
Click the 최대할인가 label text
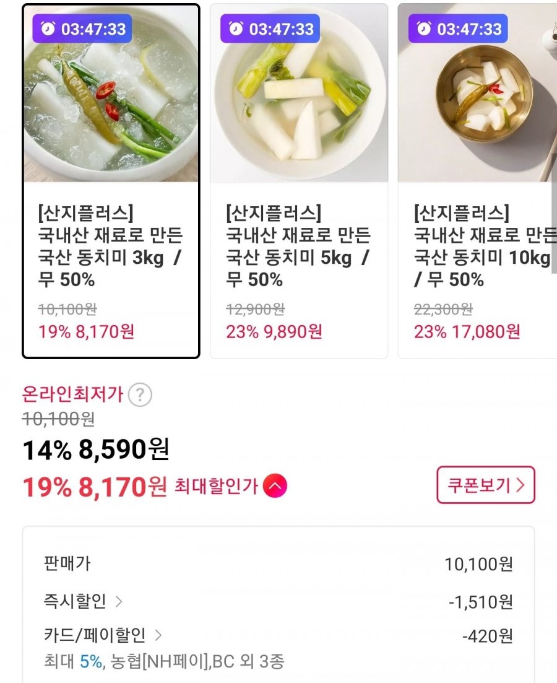[x=217, y=486]
